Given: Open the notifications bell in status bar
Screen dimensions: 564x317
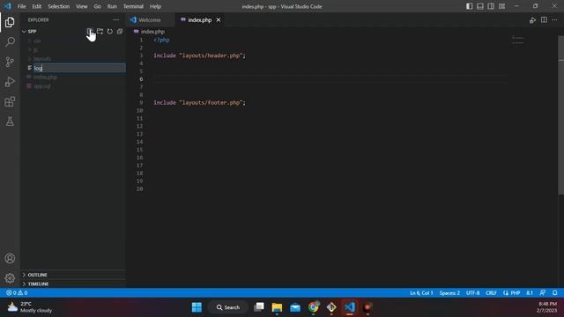Looking at the screenshot, I should coord(555,293).
